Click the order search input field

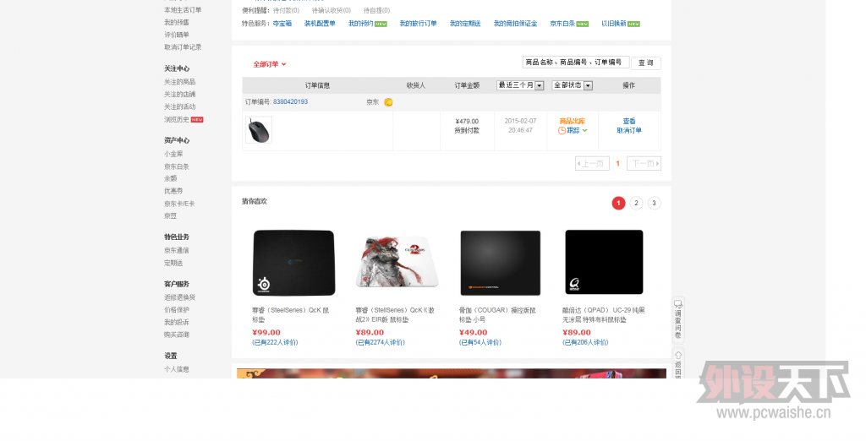(x=575, y=63)
